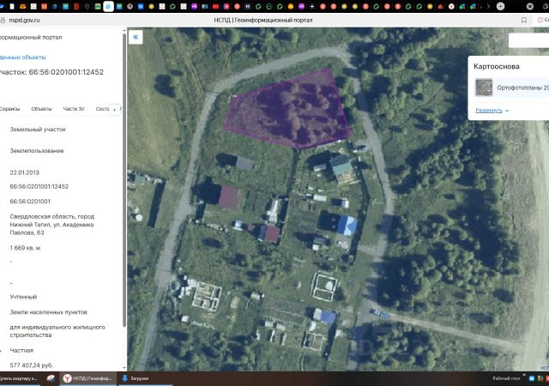Switch to the Объекты tab
This screenshot has height=386, width=549.
(x=41, y=109)
